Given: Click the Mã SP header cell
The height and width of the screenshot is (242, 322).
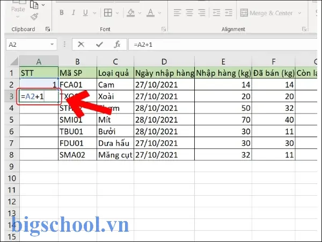Looking at the screenshot, I should (x=77, y=73).
